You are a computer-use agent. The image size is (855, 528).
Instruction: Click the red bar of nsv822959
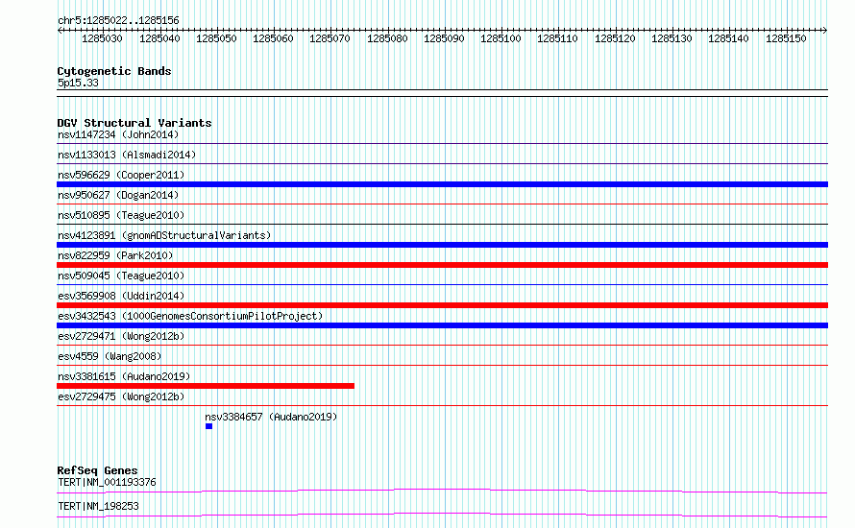click(x=442, y=265)
